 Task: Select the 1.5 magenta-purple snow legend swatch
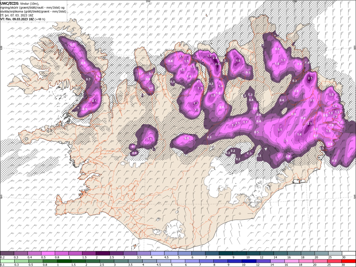pyautogui.click(x=89, y=253)
